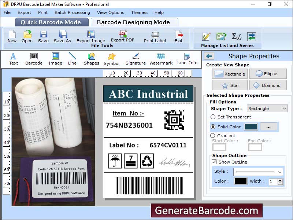Select the Shapes tool
Image resolution: width=293 pixels, height=220 pixels.
point(91,58)
